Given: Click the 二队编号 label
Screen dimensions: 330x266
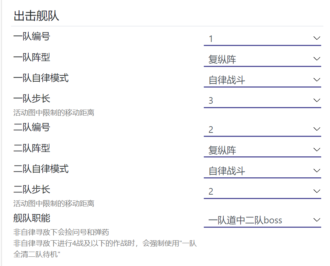Looking at the screenshot, I should click(x=32, y=127).
